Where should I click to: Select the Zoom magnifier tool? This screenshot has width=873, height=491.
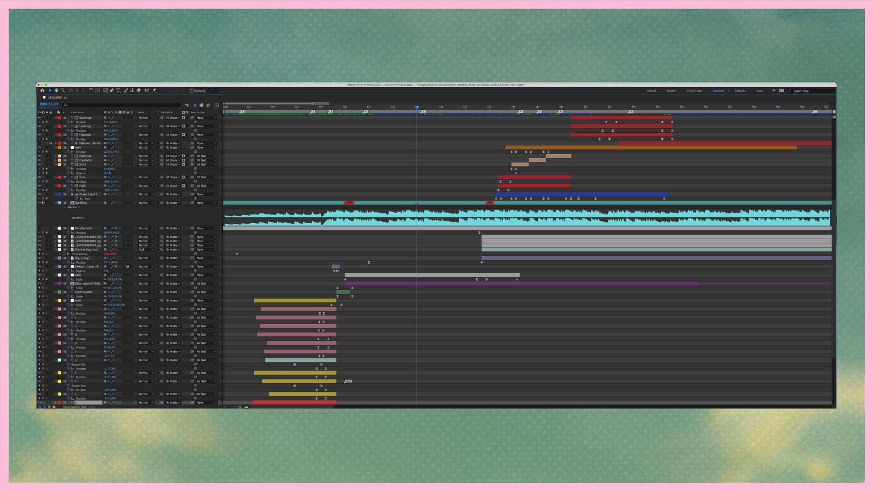point(63,90)
